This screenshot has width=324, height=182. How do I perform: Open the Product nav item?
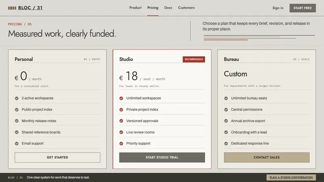135,8
